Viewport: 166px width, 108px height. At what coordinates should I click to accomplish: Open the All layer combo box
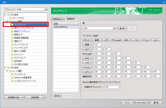point(114,28)
